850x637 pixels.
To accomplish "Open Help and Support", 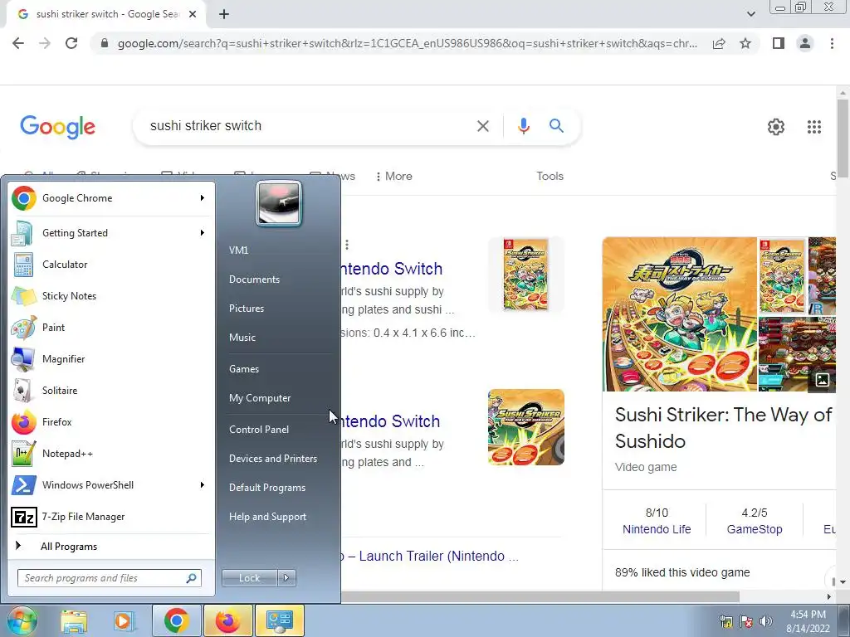I will (x=267, y=517).
